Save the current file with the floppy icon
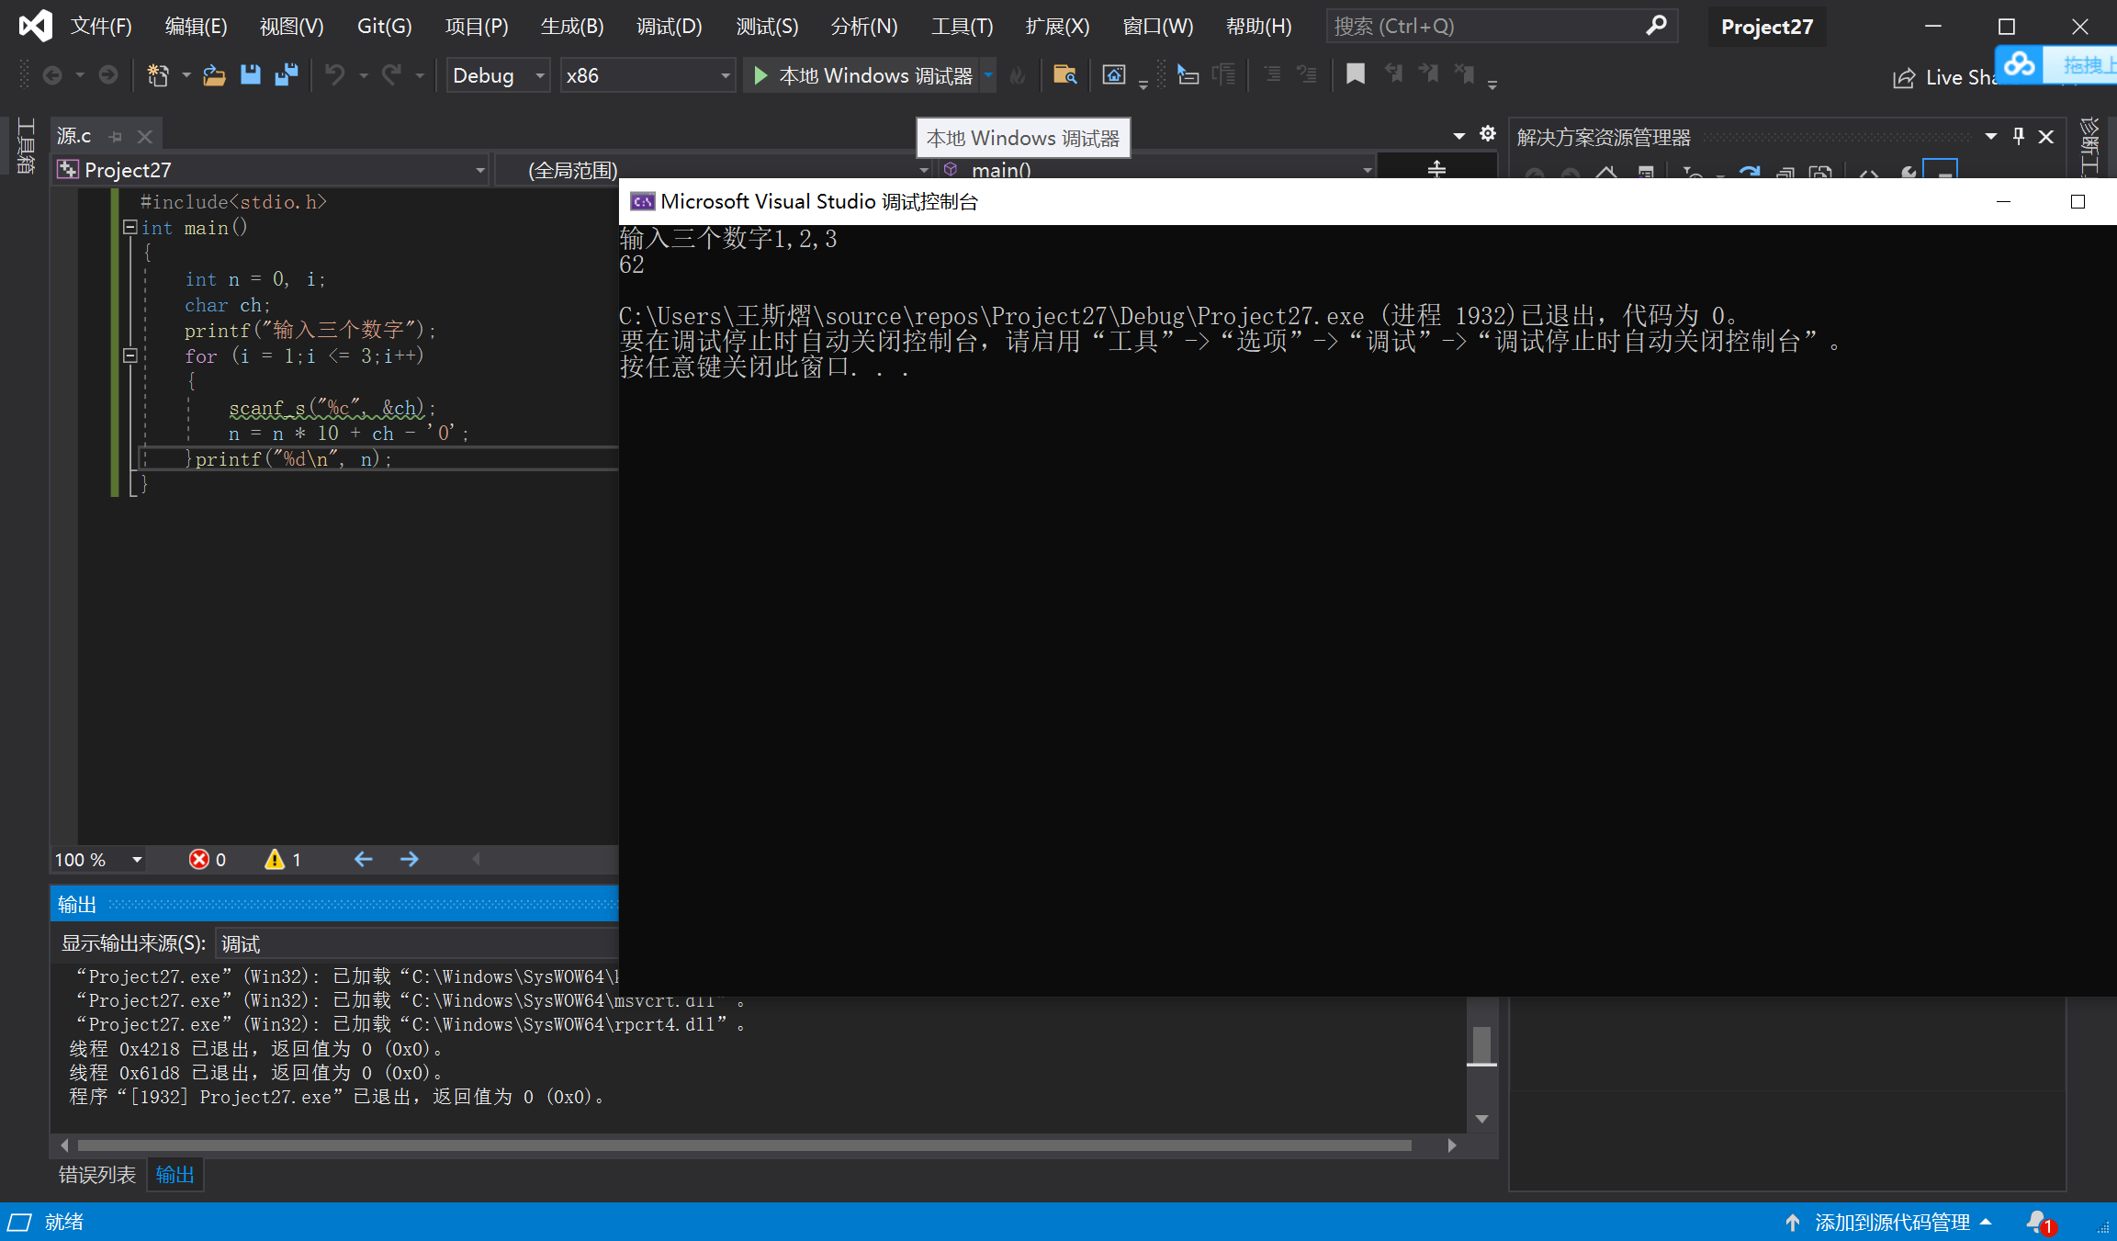2117x1241 pixels. click(250, 75)
